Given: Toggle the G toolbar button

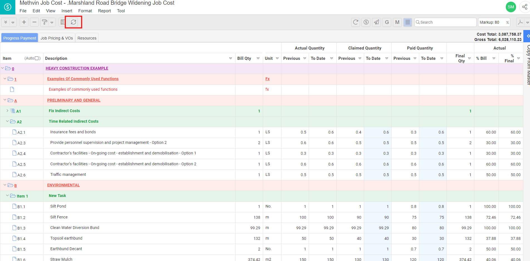Looking at the screenshot, I should (x=387, y=22).
